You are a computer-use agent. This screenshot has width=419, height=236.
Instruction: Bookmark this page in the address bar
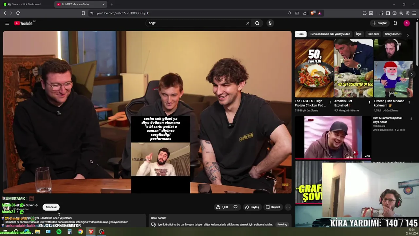click(83, 13)
